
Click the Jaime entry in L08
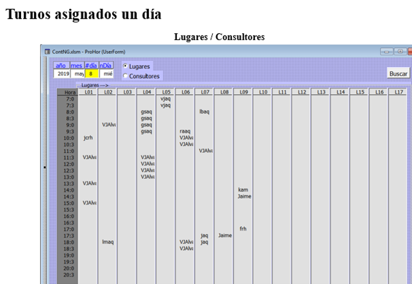tap(225, 235)
